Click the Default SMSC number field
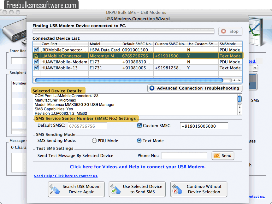The width and height of the screenshot is (272, 204). click(87, 126)
